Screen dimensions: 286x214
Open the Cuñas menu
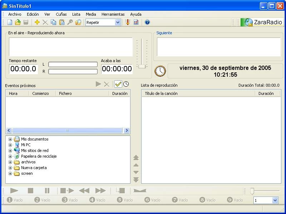point(61,14)
